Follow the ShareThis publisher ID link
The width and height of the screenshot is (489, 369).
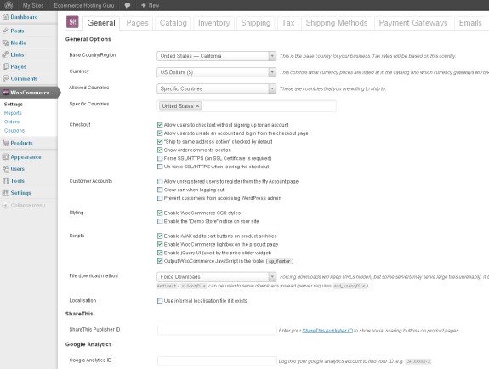[327, 331]
